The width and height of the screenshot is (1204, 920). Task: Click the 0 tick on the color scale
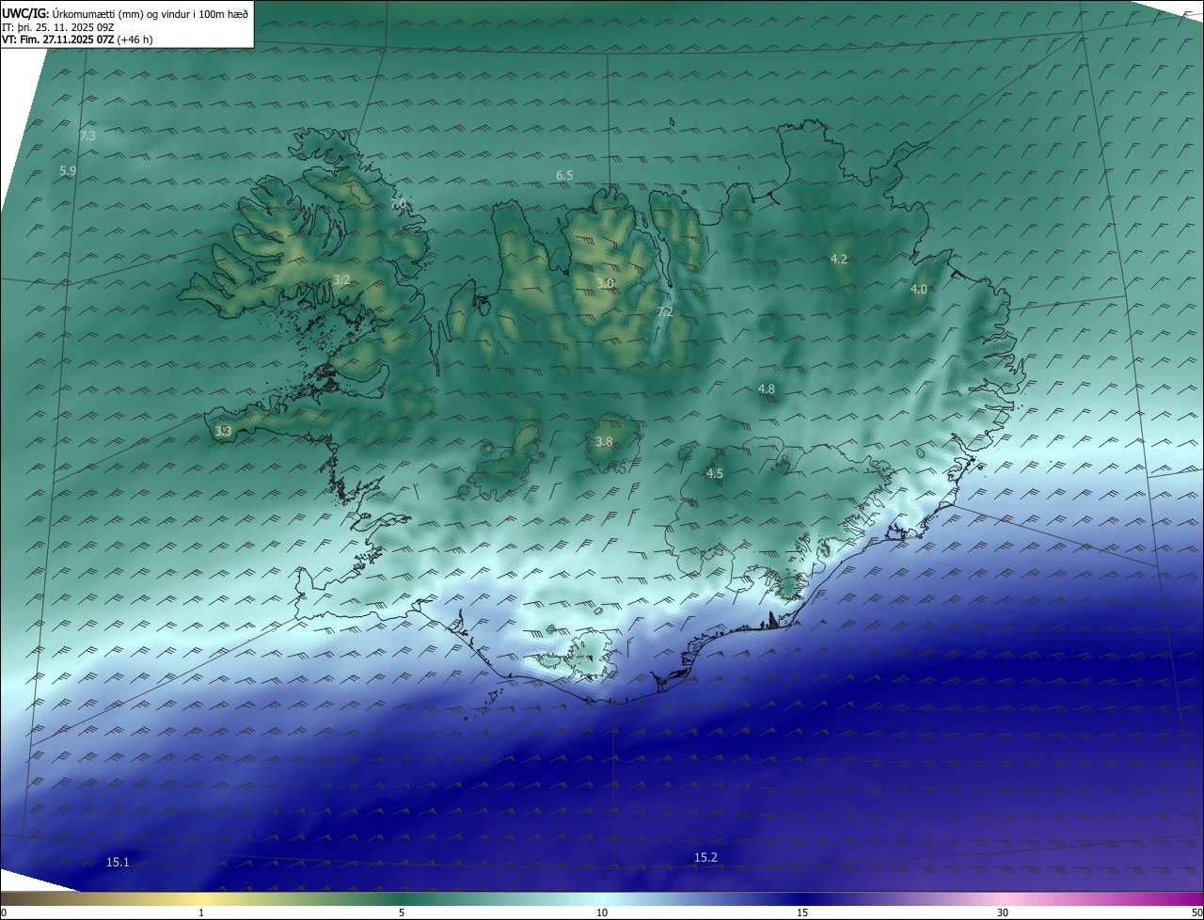point(4,912)
